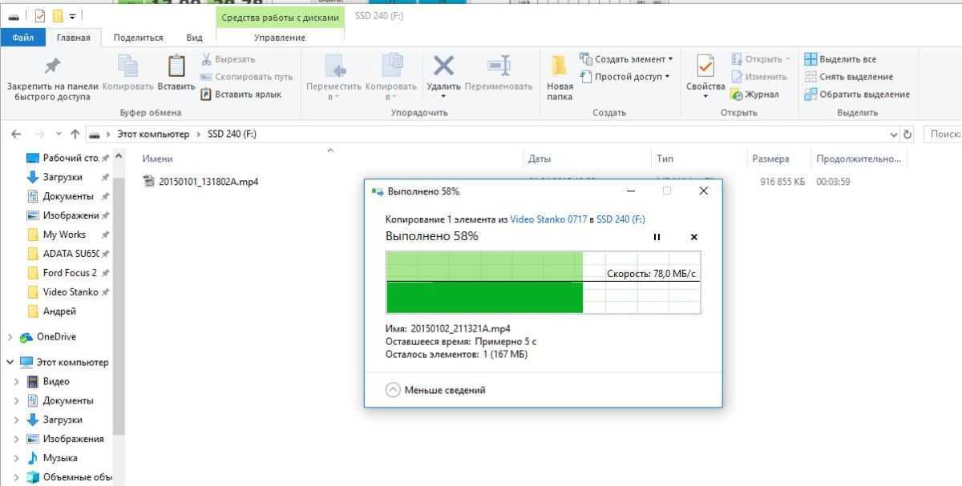Open the Файл menu tab

tap(23, 38)
